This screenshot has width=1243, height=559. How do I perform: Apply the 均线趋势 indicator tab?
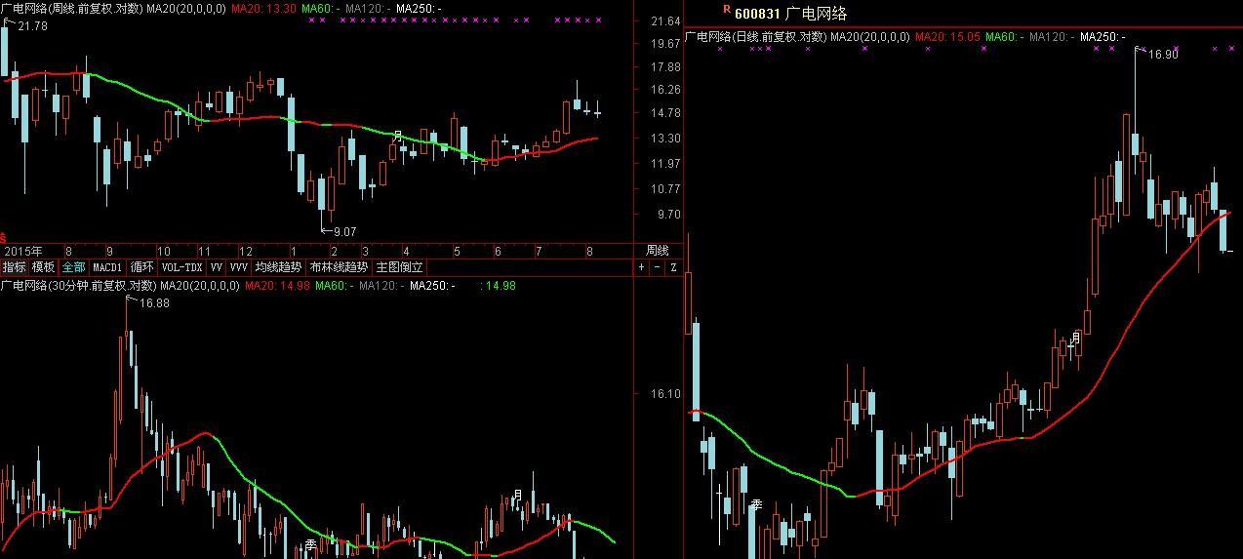tap(278, 266)
